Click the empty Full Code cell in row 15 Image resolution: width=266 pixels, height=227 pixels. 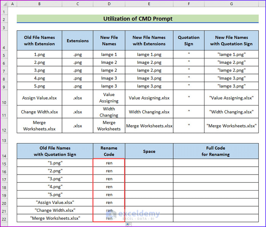click(x=216, y=163)
